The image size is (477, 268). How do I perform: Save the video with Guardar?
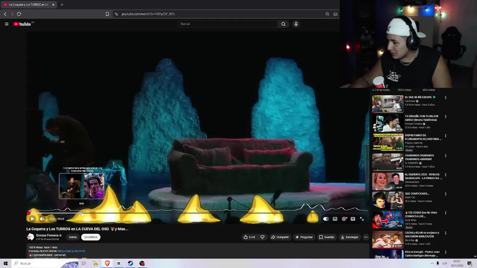coord(327,237)
